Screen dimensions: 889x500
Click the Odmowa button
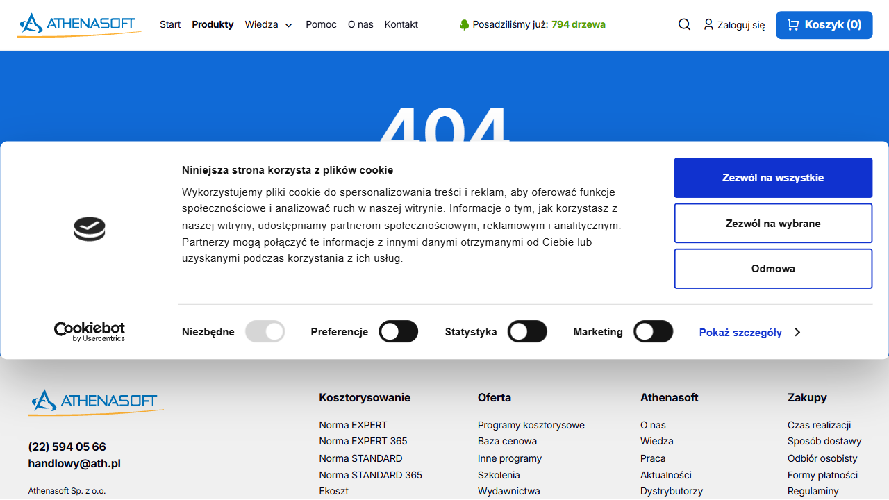(x=773, y=269)
